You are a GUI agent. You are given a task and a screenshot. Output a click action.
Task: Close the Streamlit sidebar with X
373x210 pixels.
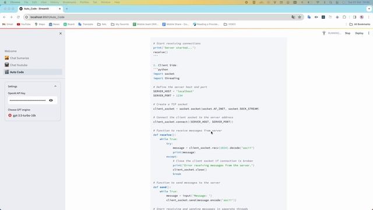[61, 34]
